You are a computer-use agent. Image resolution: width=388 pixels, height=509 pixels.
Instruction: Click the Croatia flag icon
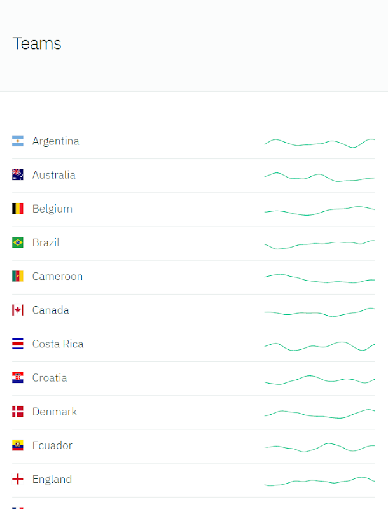point(18,378)
